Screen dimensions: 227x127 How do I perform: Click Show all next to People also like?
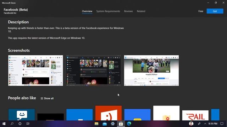click(x=47, y=98)
